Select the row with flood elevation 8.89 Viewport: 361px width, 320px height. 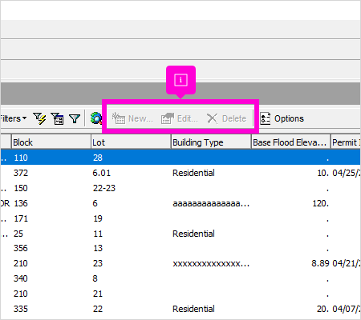[x=180, y=263]
